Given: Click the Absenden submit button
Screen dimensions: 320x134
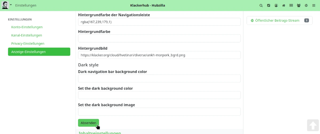Looking at the screenshot, I should point(88,123).
